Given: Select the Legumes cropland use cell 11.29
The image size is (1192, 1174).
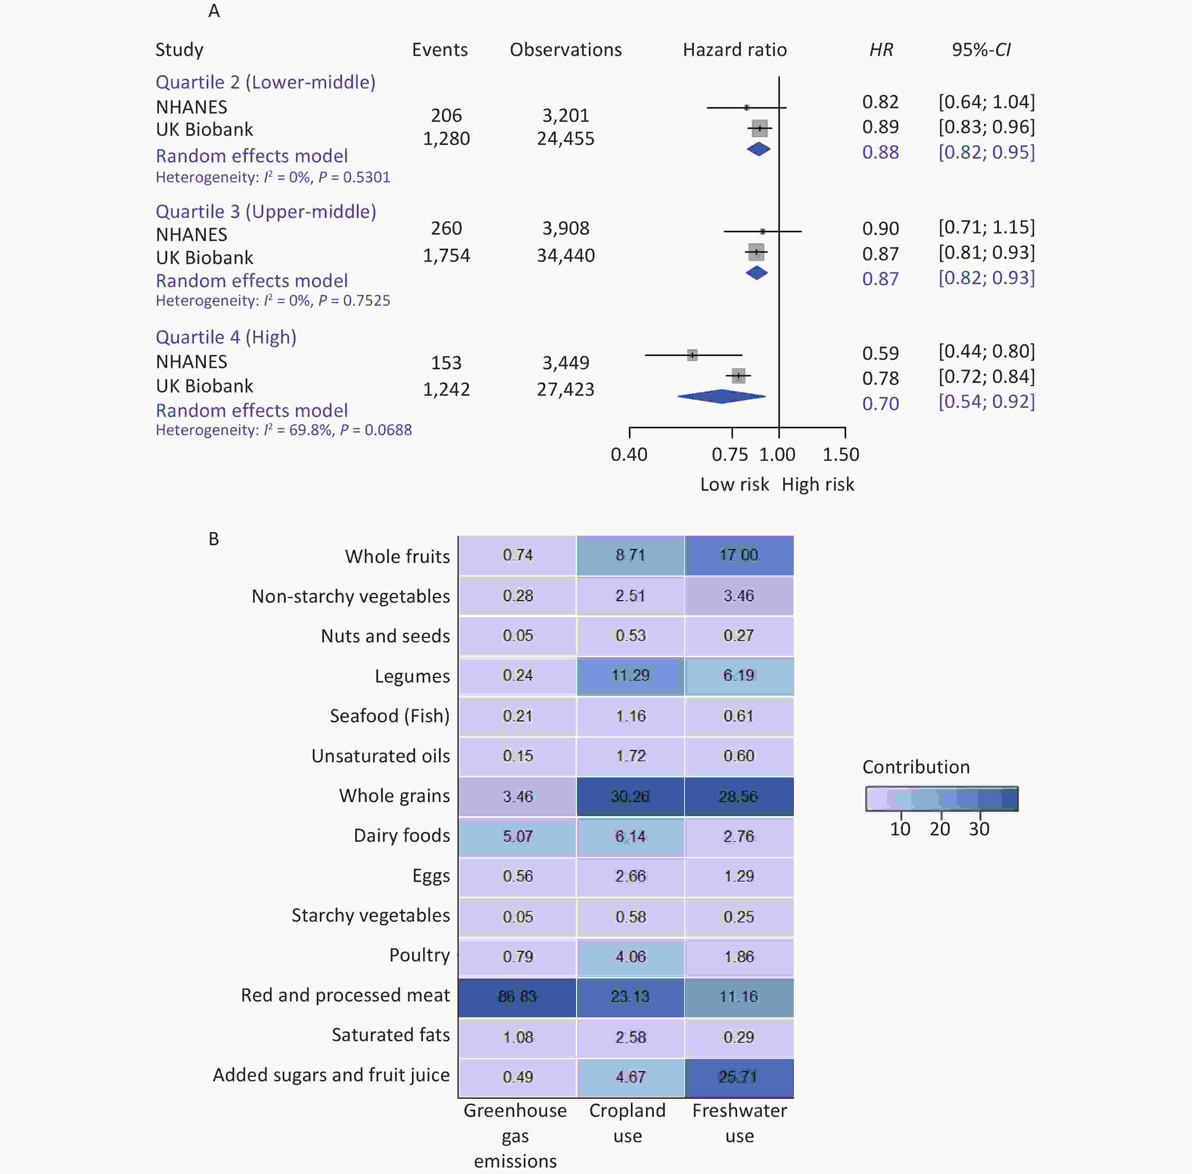Looking at the screenshot, I should pyautogui.click(x=630, y=676).
